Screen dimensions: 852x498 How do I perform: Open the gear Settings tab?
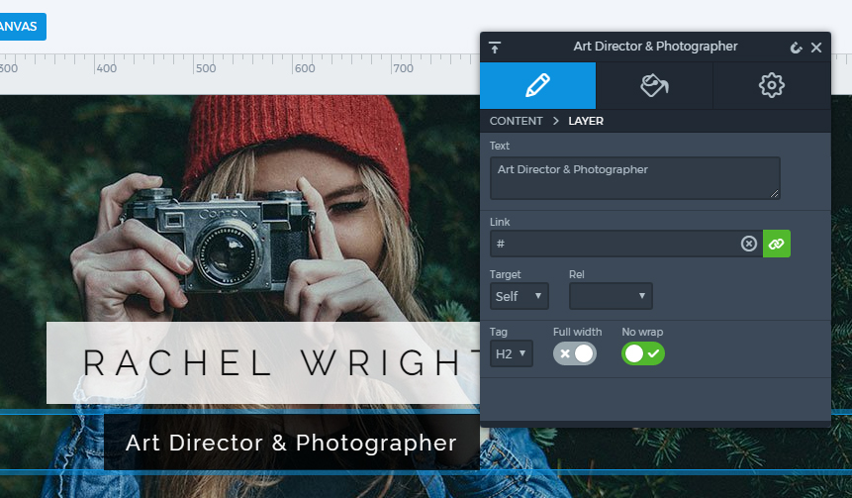point(771,85)
